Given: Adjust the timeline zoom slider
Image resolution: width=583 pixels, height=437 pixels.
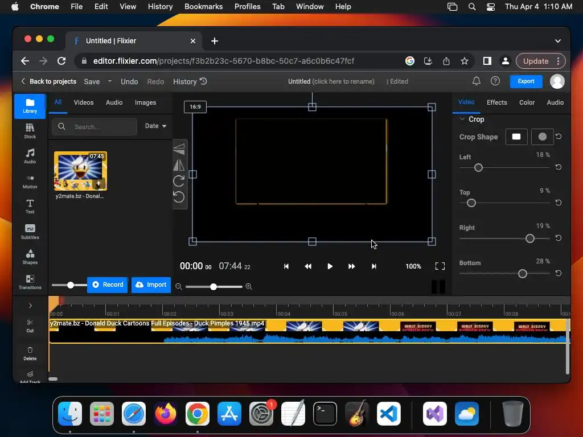Looking at the screenshot, I should [x=214, y=287].
